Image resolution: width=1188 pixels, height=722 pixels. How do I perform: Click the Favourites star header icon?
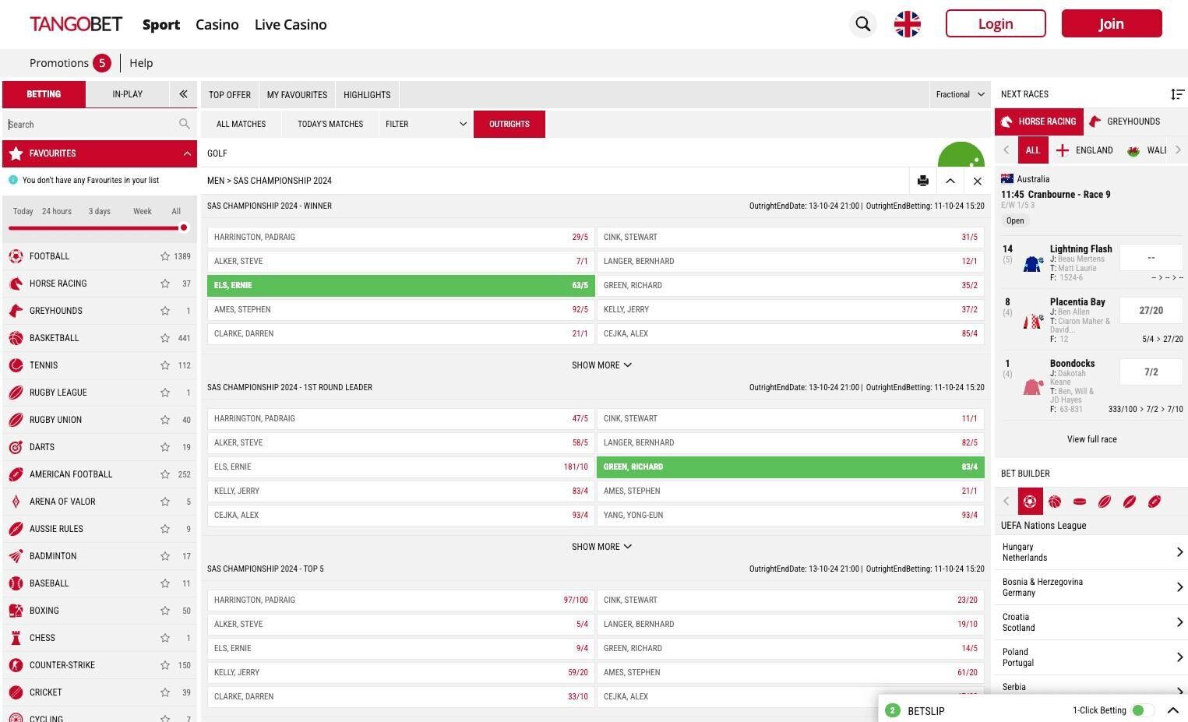click(16, 153)
